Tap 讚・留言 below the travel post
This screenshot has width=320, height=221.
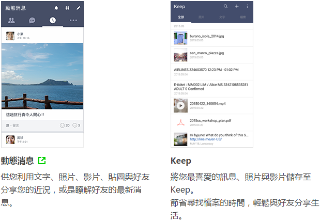[x=12, y=125]
